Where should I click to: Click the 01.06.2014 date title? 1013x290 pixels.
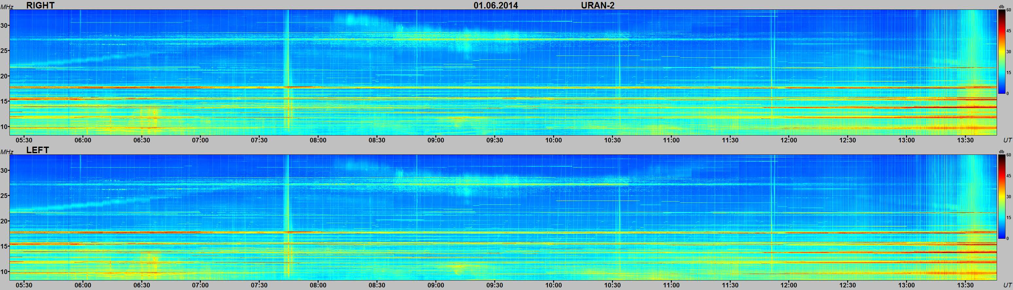pyautogui.click(x=496, y=5)
